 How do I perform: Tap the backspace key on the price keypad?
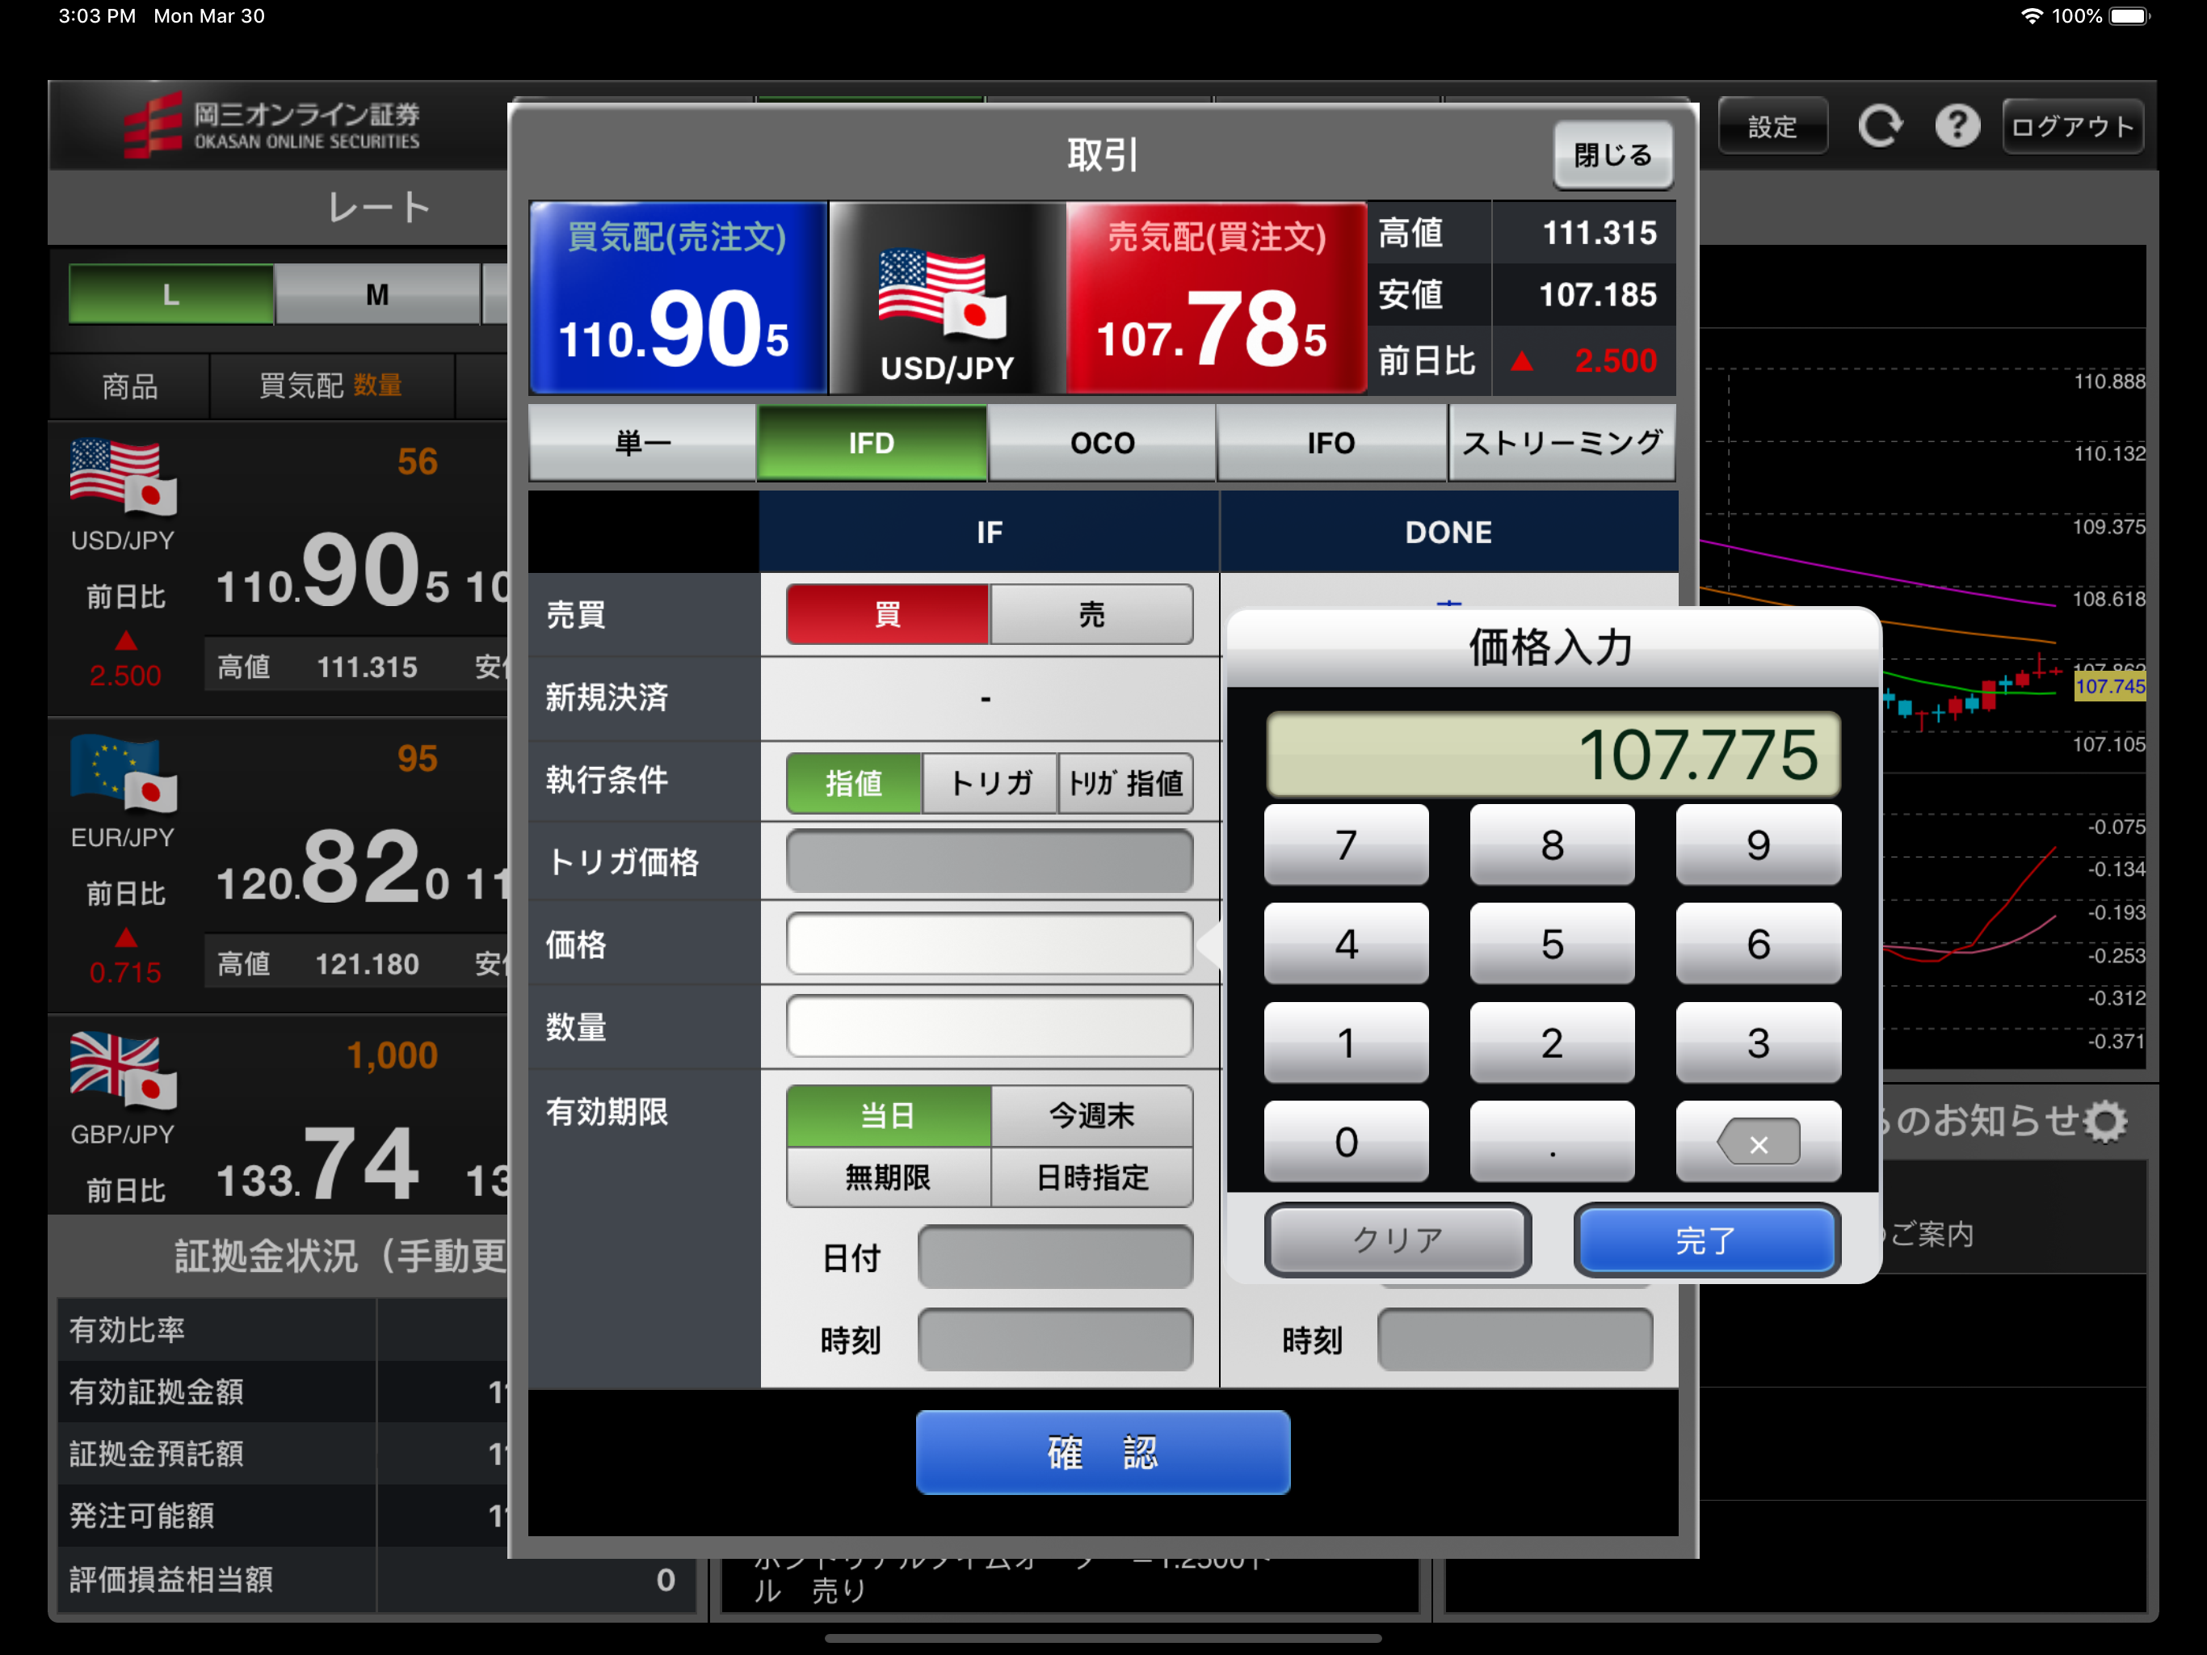point(1758,1143)
